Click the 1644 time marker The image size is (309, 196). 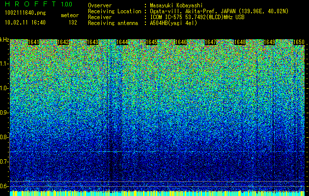[122, 42]
